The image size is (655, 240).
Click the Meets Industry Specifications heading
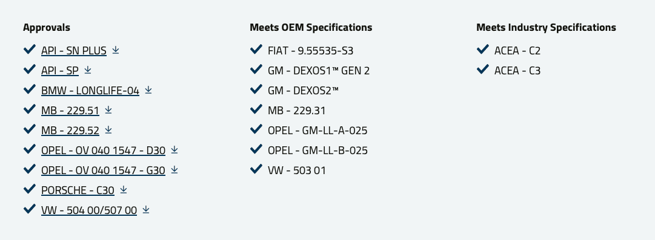pyautogui.click(x=546, y=27)
